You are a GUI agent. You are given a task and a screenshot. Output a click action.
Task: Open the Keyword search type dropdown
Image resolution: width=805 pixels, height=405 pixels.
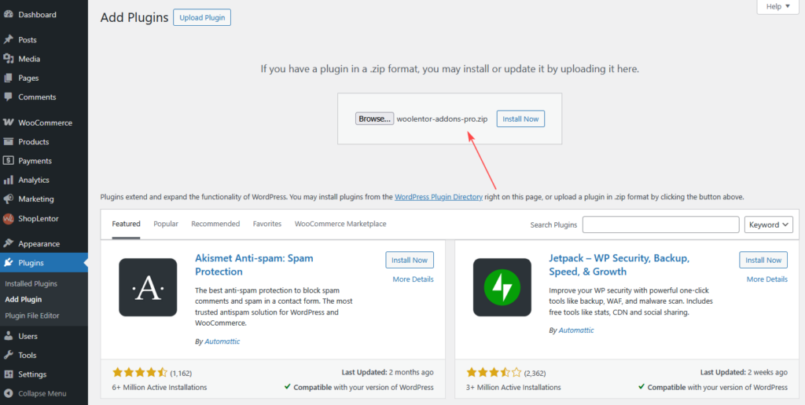click(x=769, y=224)
